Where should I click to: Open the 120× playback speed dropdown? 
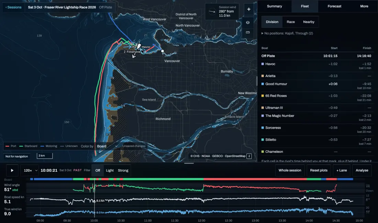[x=30, y=170]
